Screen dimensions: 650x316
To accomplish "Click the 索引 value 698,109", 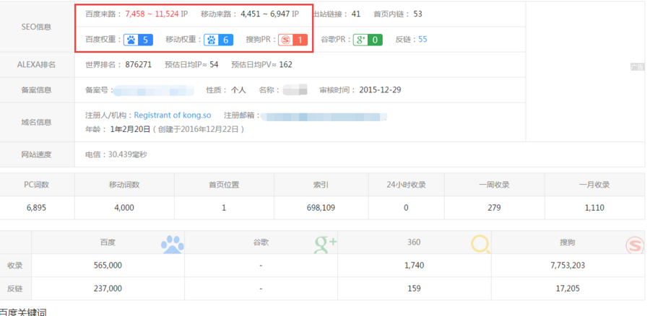I will coord(321,208).
